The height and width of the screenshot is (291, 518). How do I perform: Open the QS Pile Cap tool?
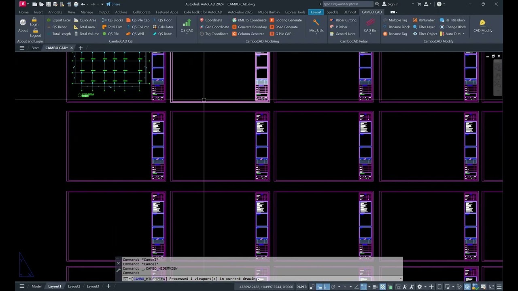(138, 20)
